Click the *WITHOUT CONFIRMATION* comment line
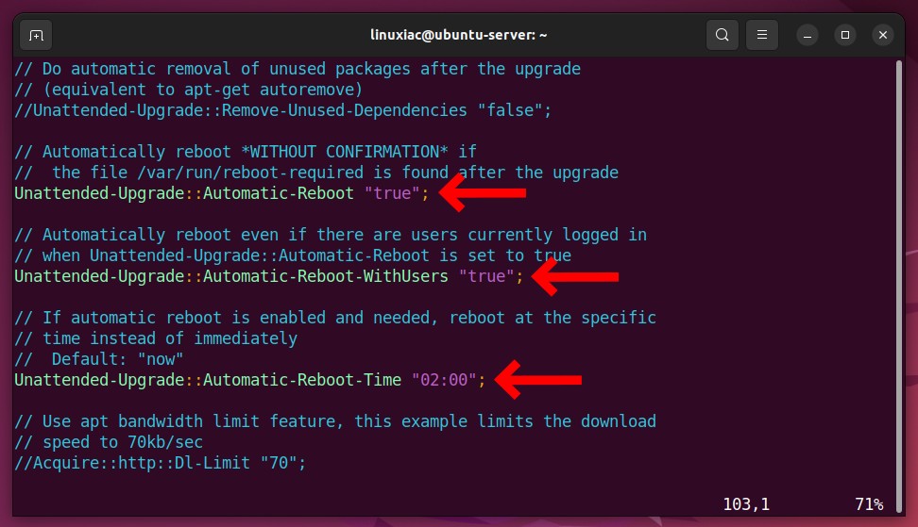This screenshot has height=527, width=918. (246, 152)
